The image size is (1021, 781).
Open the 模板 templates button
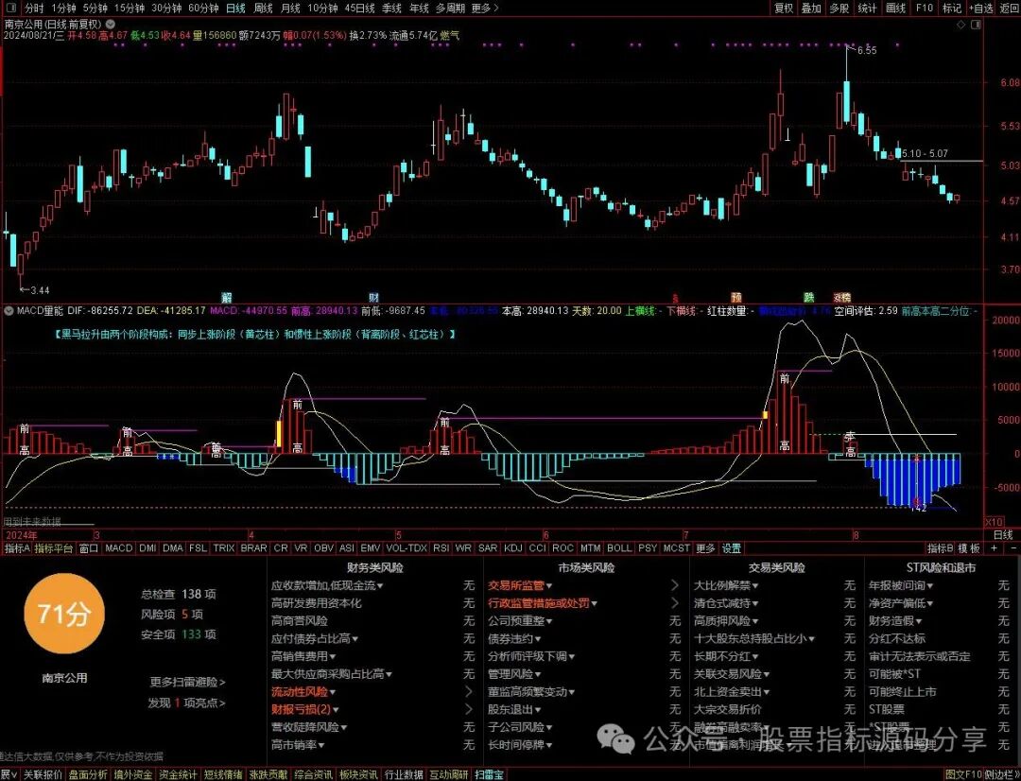pos(970,548)
